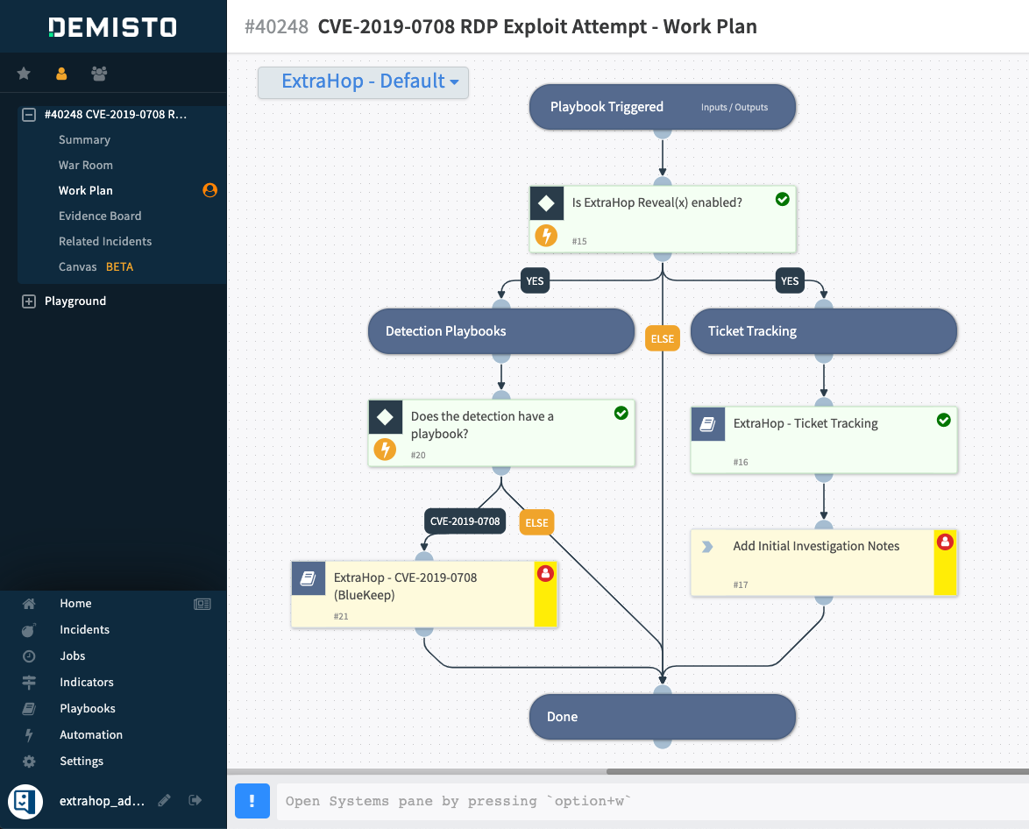Screen dimensions: 1029x829
Task: Open the favorites star icon
Action: click(x=24, y=74)
